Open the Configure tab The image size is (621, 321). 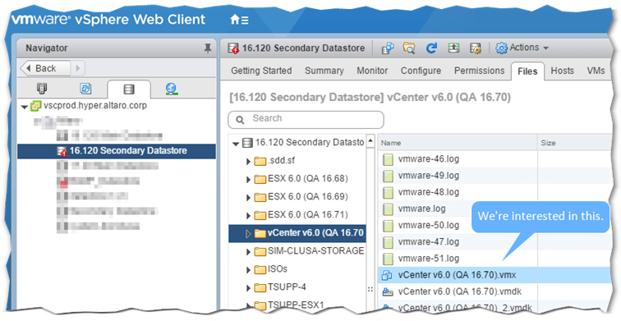coord(421,71)
